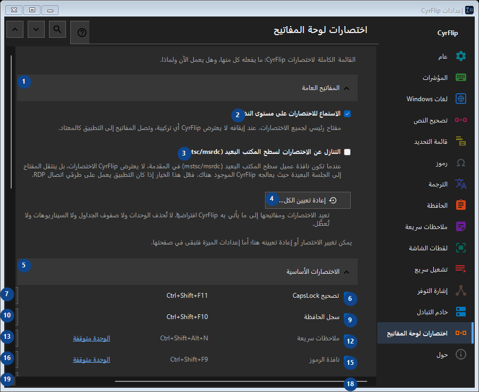The height and width of the screenshot is (392, 479).
Task: Click الوحدة متوقفة link for symbols window
Action: (92, 360)
